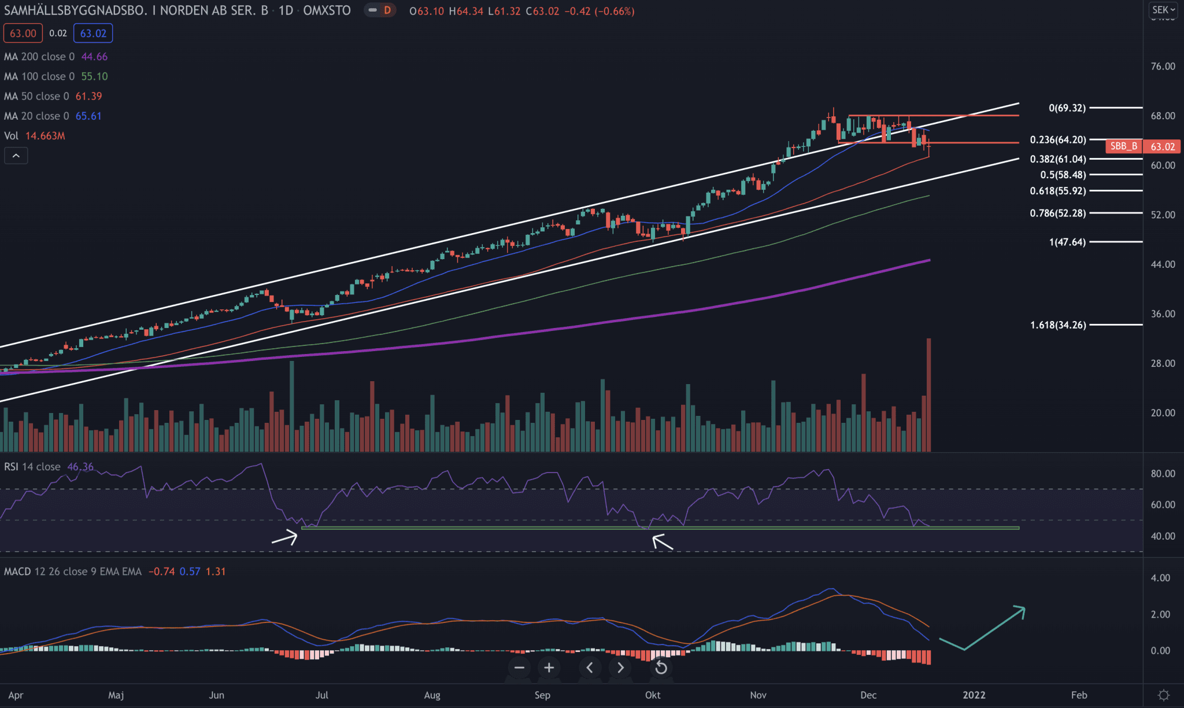Toggle the market status dash indicator
The width and height of the screenshot is (1184, 708).
point(373,10)
